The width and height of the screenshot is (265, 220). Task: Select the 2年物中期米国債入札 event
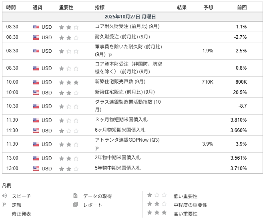point(117,158)
